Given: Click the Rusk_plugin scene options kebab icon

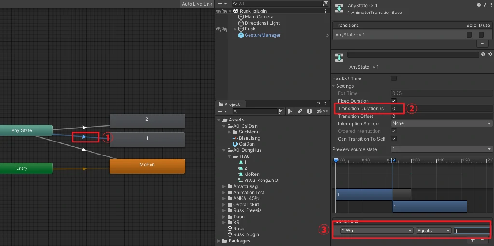Looking at the screenshot, I should [x=326, y=11].
